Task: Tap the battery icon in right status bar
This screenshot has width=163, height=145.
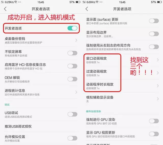Action: 159,2
